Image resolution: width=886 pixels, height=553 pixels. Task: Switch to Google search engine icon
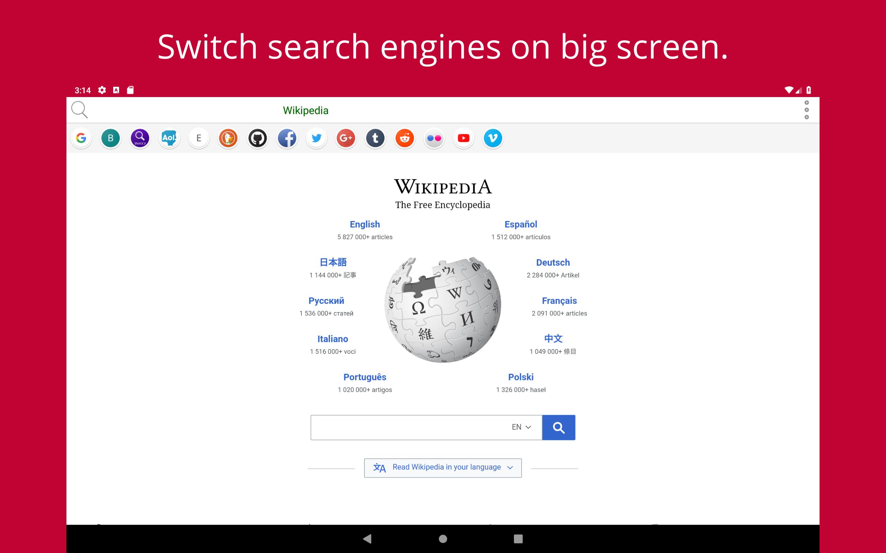pyautogui.click(x=81, y=138)
